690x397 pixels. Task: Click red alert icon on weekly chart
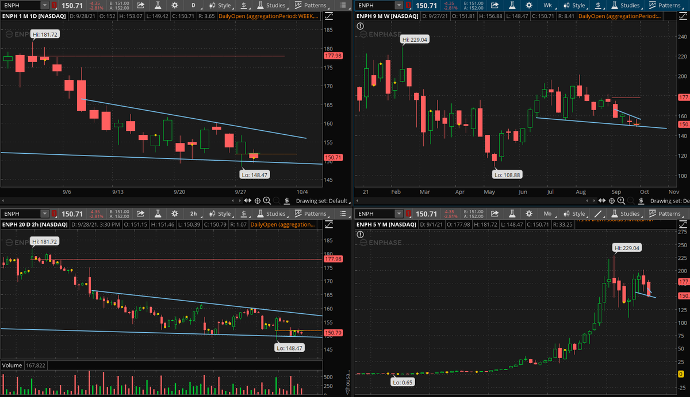408,5
